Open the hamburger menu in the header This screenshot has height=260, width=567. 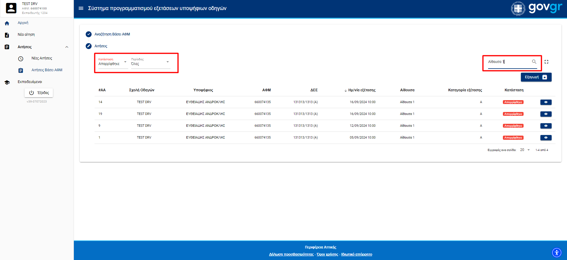click(x=81, y=8)
